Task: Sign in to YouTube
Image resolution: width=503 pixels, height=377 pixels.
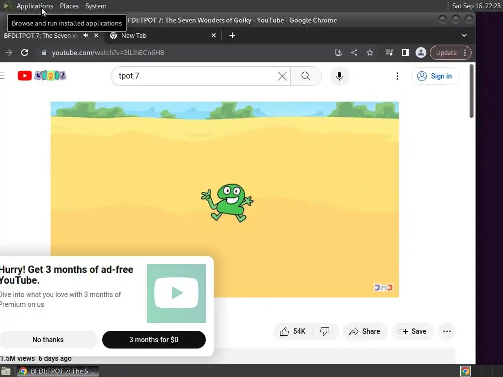Action: (x=435, y=76)
